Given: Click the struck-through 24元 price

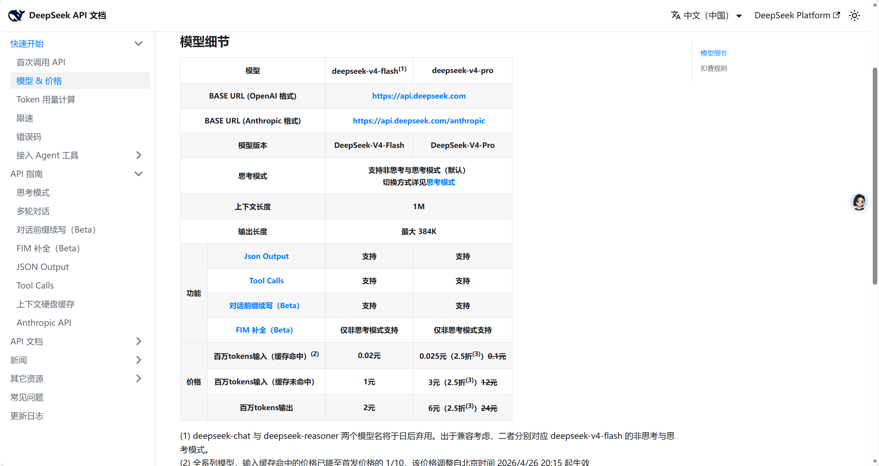Looking at the screenshot, I should click(489, 408).
